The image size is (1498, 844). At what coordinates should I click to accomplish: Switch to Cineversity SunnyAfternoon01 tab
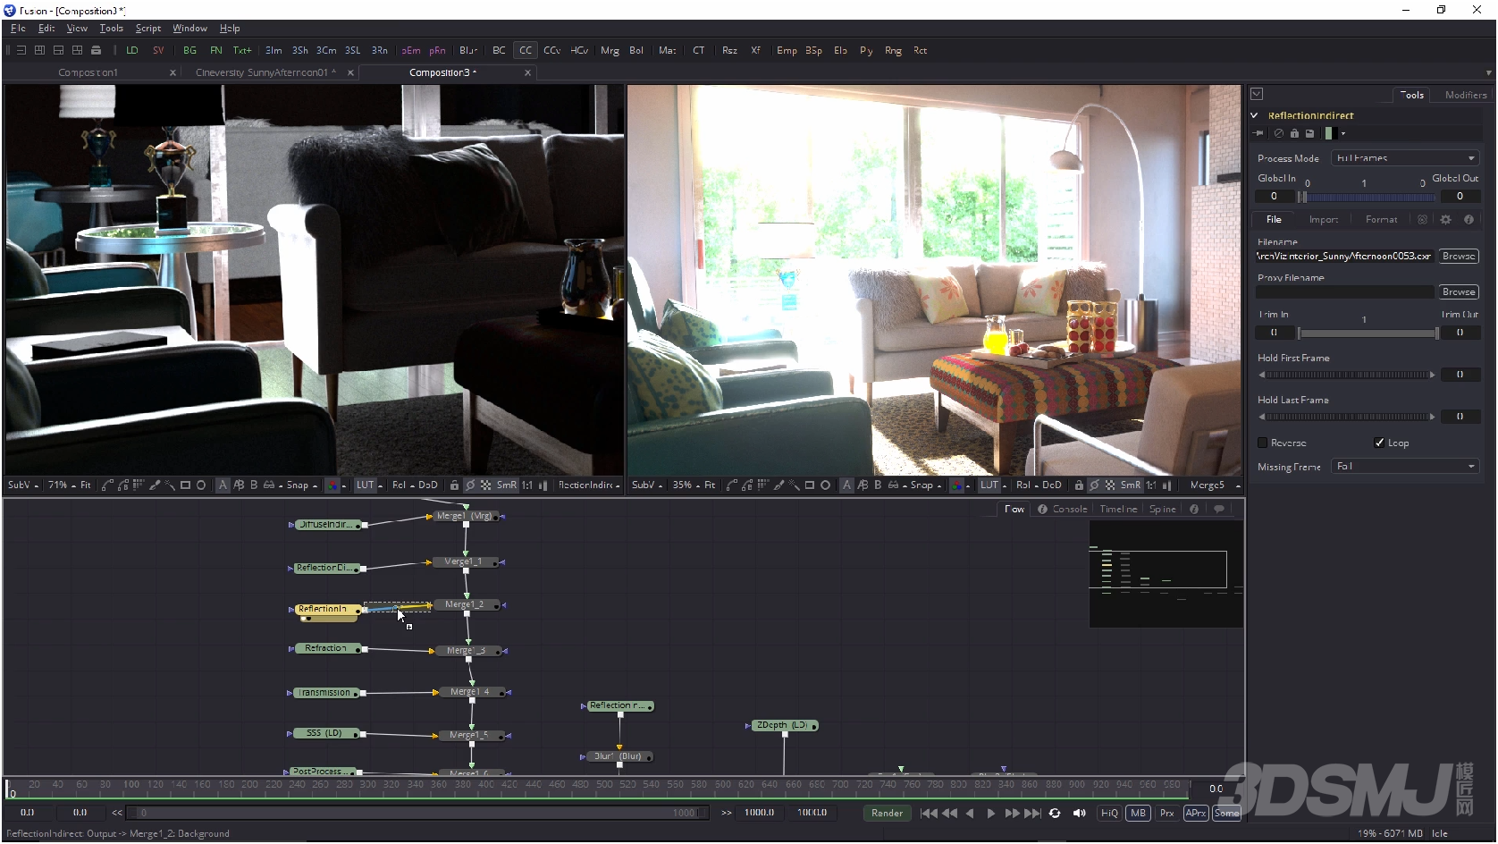265,72
